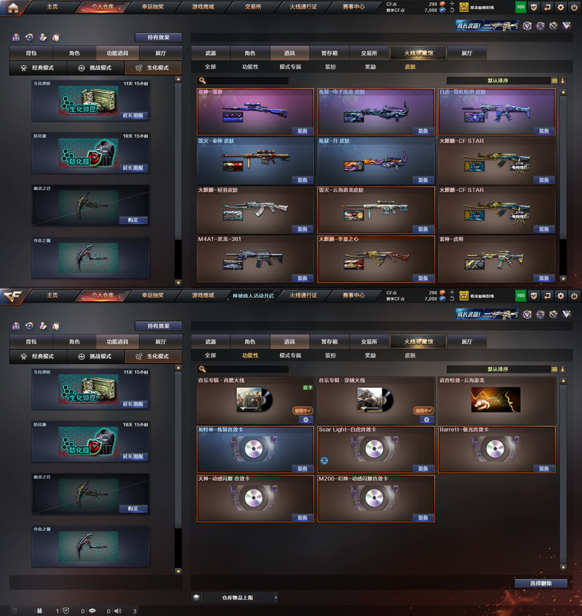
Task: Open settings gear in upper top bar
Action: pos(561,7)
